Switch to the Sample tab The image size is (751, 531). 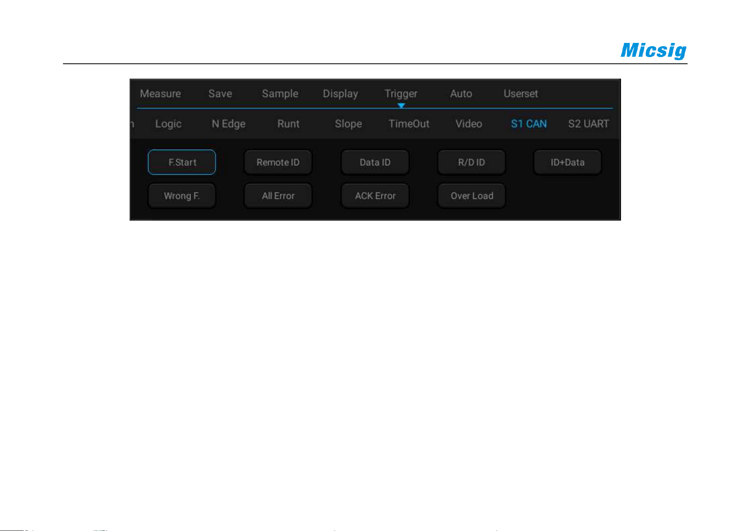pyautogui.click(x=280, y=93)
